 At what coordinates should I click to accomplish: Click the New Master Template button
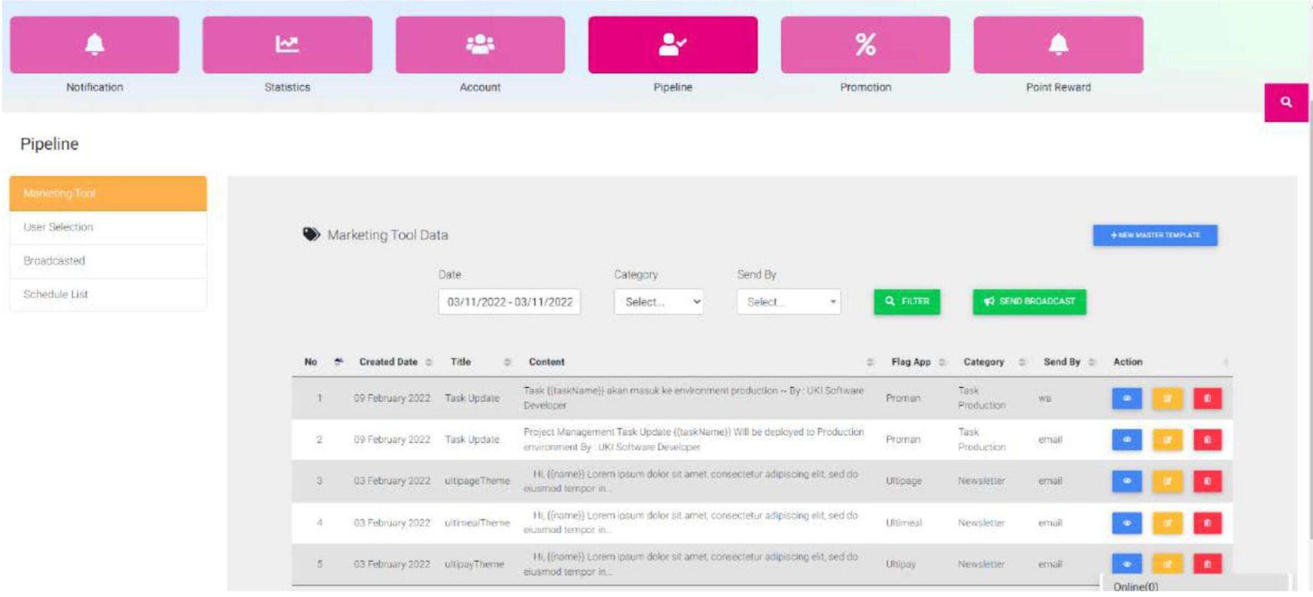[1155, 235]
